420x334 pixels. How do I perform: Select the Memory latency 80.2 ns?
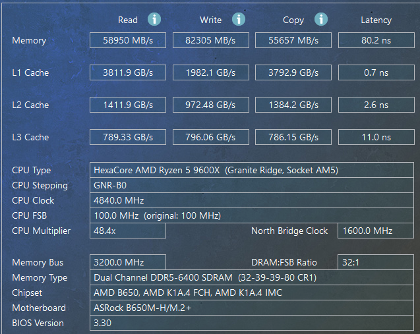click(376, 40)
